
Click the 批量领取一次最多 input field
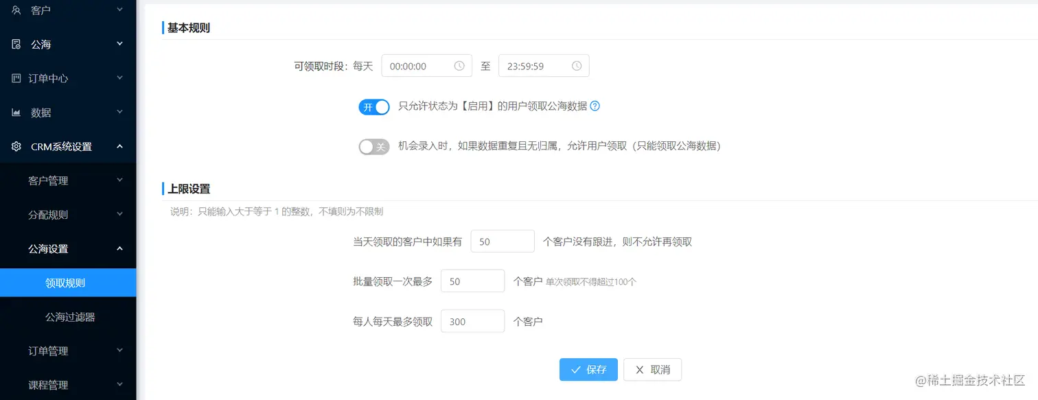tap(473, 281)
